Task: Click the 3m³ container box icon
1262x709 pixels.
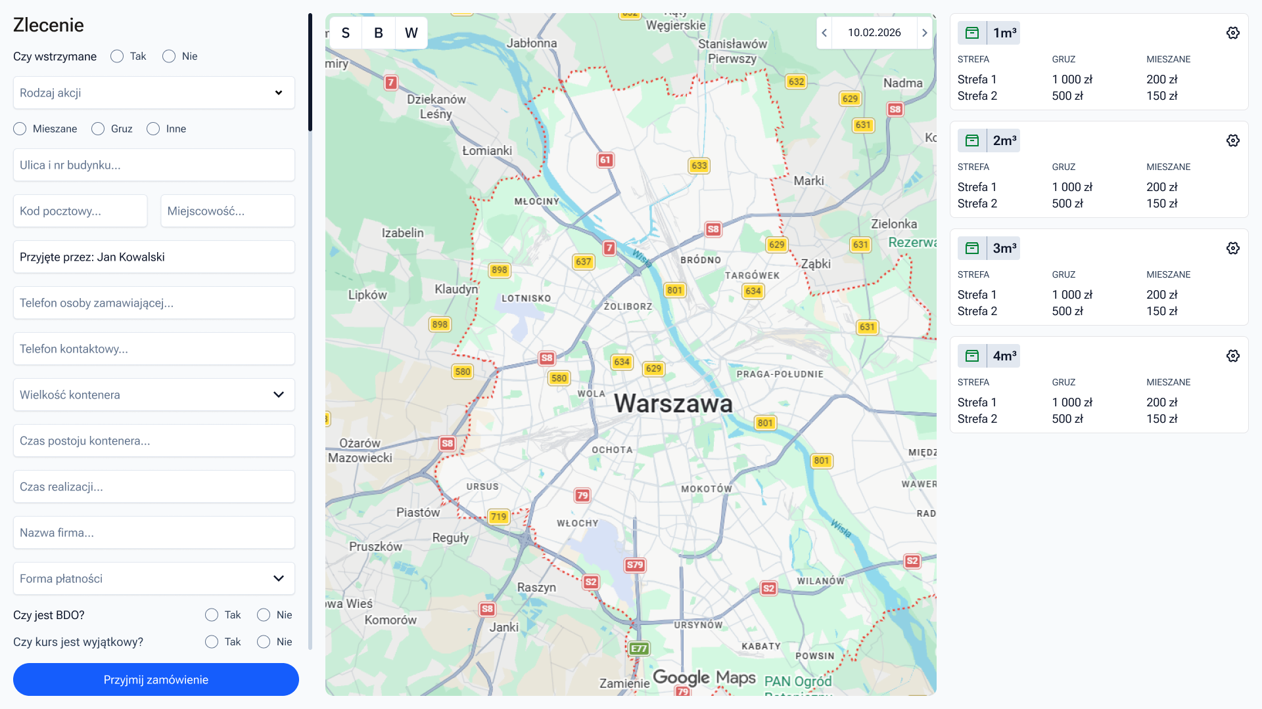Action: point(972,248)
